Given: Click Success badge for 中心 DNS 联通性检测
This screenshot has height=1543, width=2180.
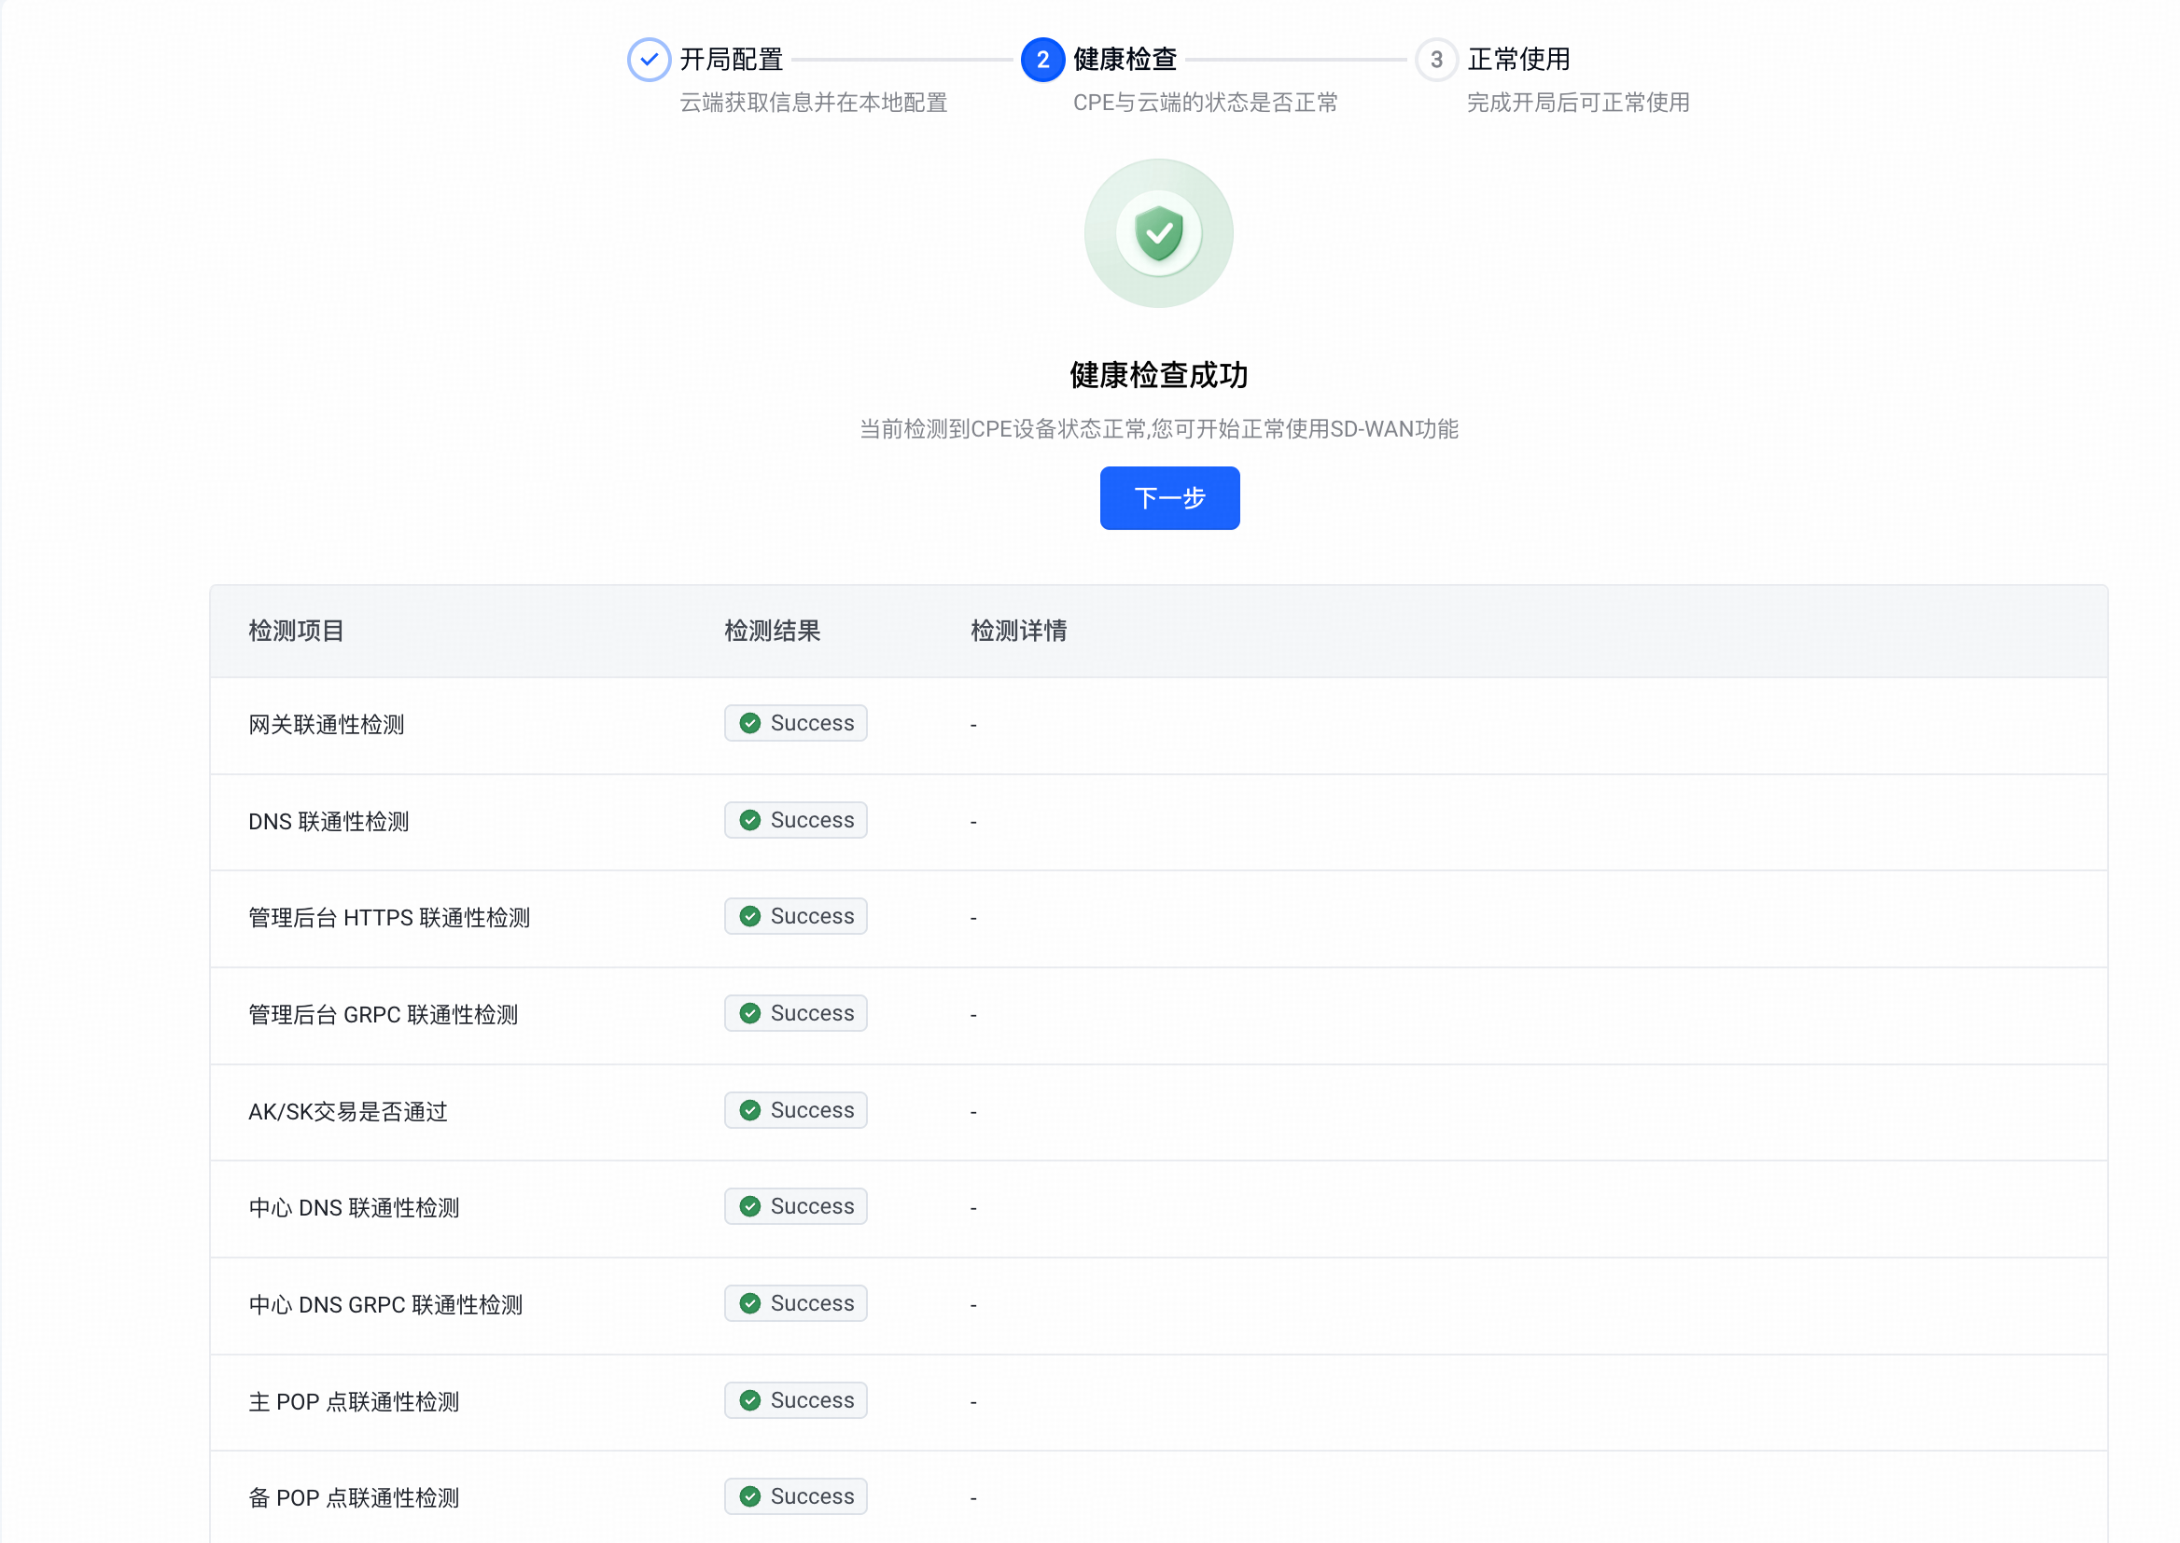Looking at the screenshot, I should [795, 1205].
